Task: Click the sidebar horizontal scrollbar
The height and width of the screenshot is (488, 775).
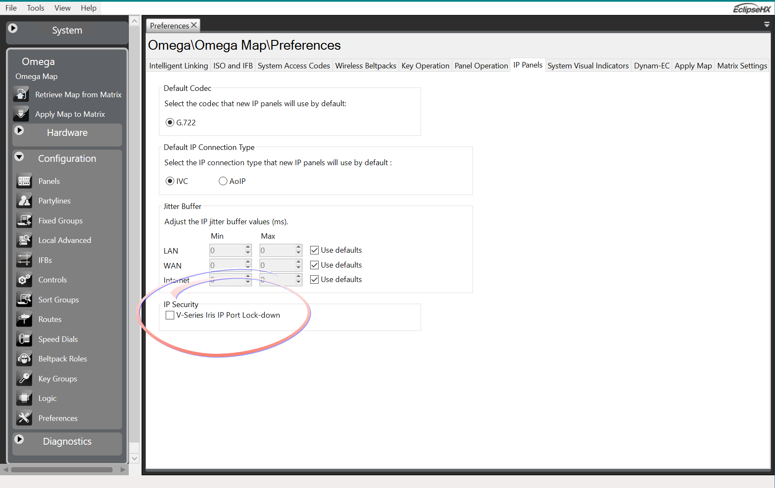Action: [x=62, y=470]
